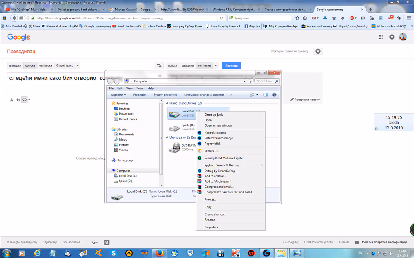
Task: Show more Explorer toolbar commands chevron
Action: tap(230, 95)
